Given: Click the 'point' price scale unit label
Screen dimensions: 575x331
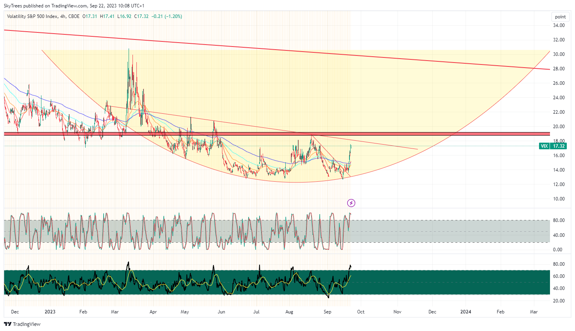Looking at the screenshot, I should click(560, 17).
